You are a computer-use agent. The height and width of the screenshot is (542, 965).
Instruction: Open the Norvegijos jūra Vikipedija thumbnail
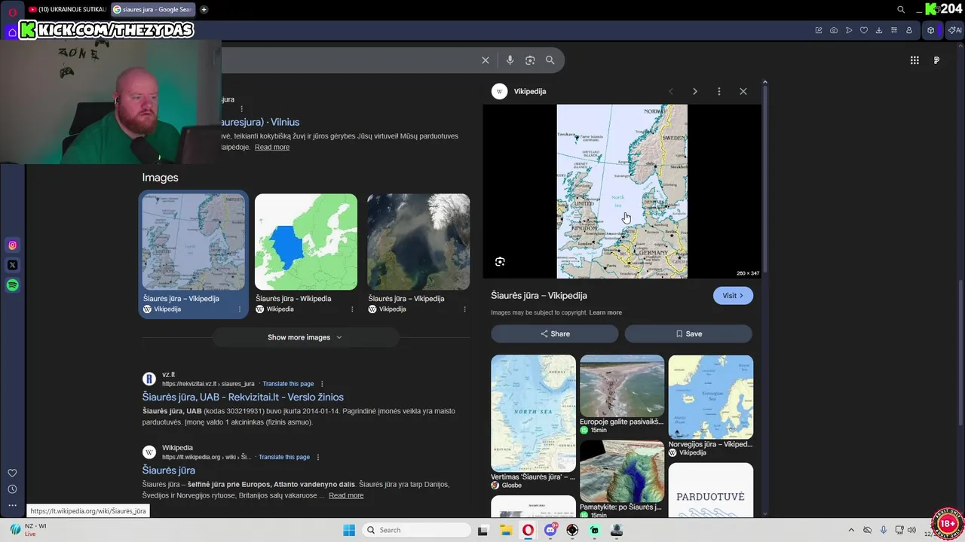click(x=711, y=397)
